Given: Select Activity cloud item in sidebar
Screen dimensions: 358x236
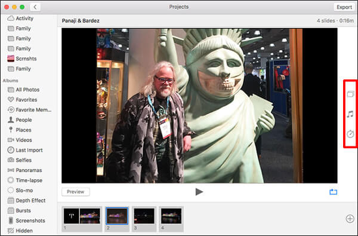Looking at the screenshot, I should pyautogui.click(x=20, y=19).
